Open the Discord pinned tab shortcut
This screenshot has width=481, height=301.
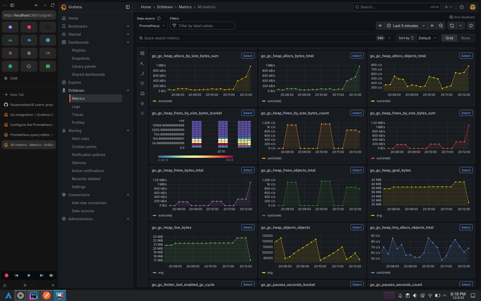(x=10, y=27)
